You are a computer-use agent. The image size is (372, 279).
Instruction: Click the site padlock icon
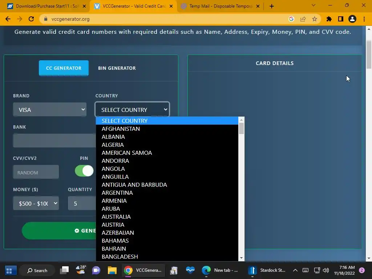(x=46, y=19)
